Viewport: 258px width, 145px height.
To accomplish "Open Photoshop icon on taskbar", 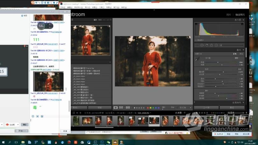I will [102, 142].
